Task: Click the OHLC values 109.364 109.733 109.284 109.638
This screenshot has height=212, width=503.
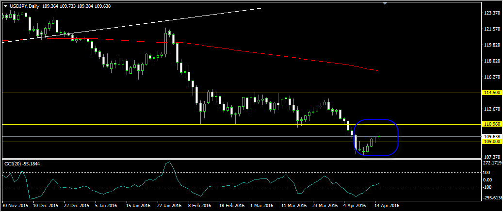Action: (76, 6)
